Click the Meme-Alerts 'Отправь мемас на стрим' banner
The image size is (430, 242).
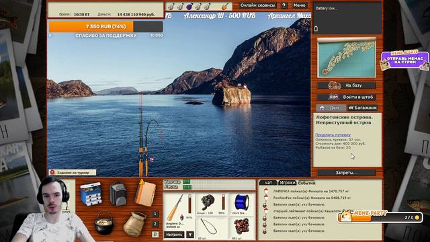pyautogui.click(x=404, y=60)
